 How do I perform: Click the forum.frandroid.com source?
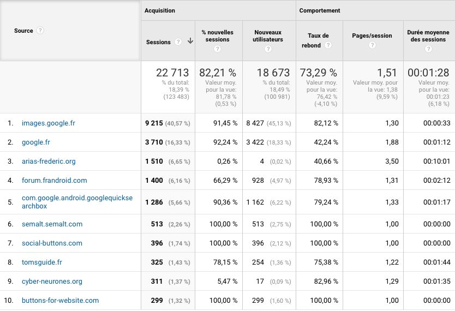55,181
